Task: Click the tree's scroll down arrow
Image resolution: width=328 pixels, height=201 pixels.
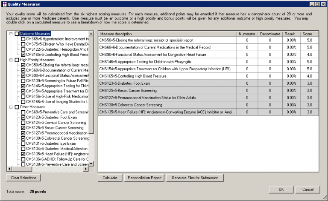Action: pyautogui.click(x=91, y=164)
